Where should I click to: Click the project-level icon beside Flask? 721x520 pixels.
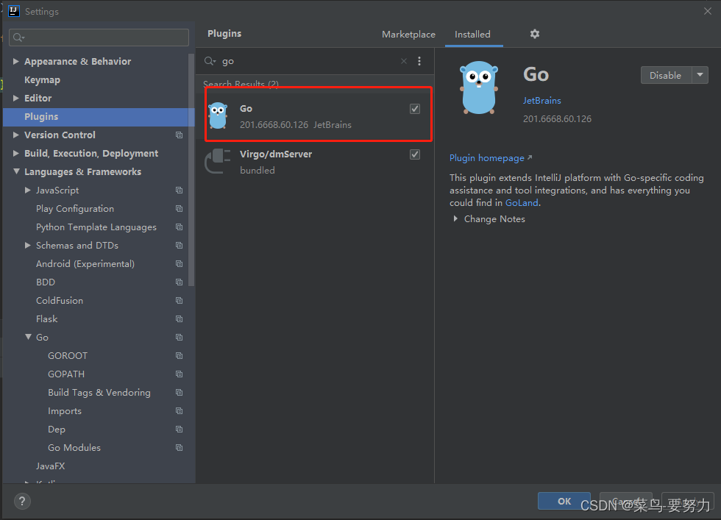tap(180, 318)
